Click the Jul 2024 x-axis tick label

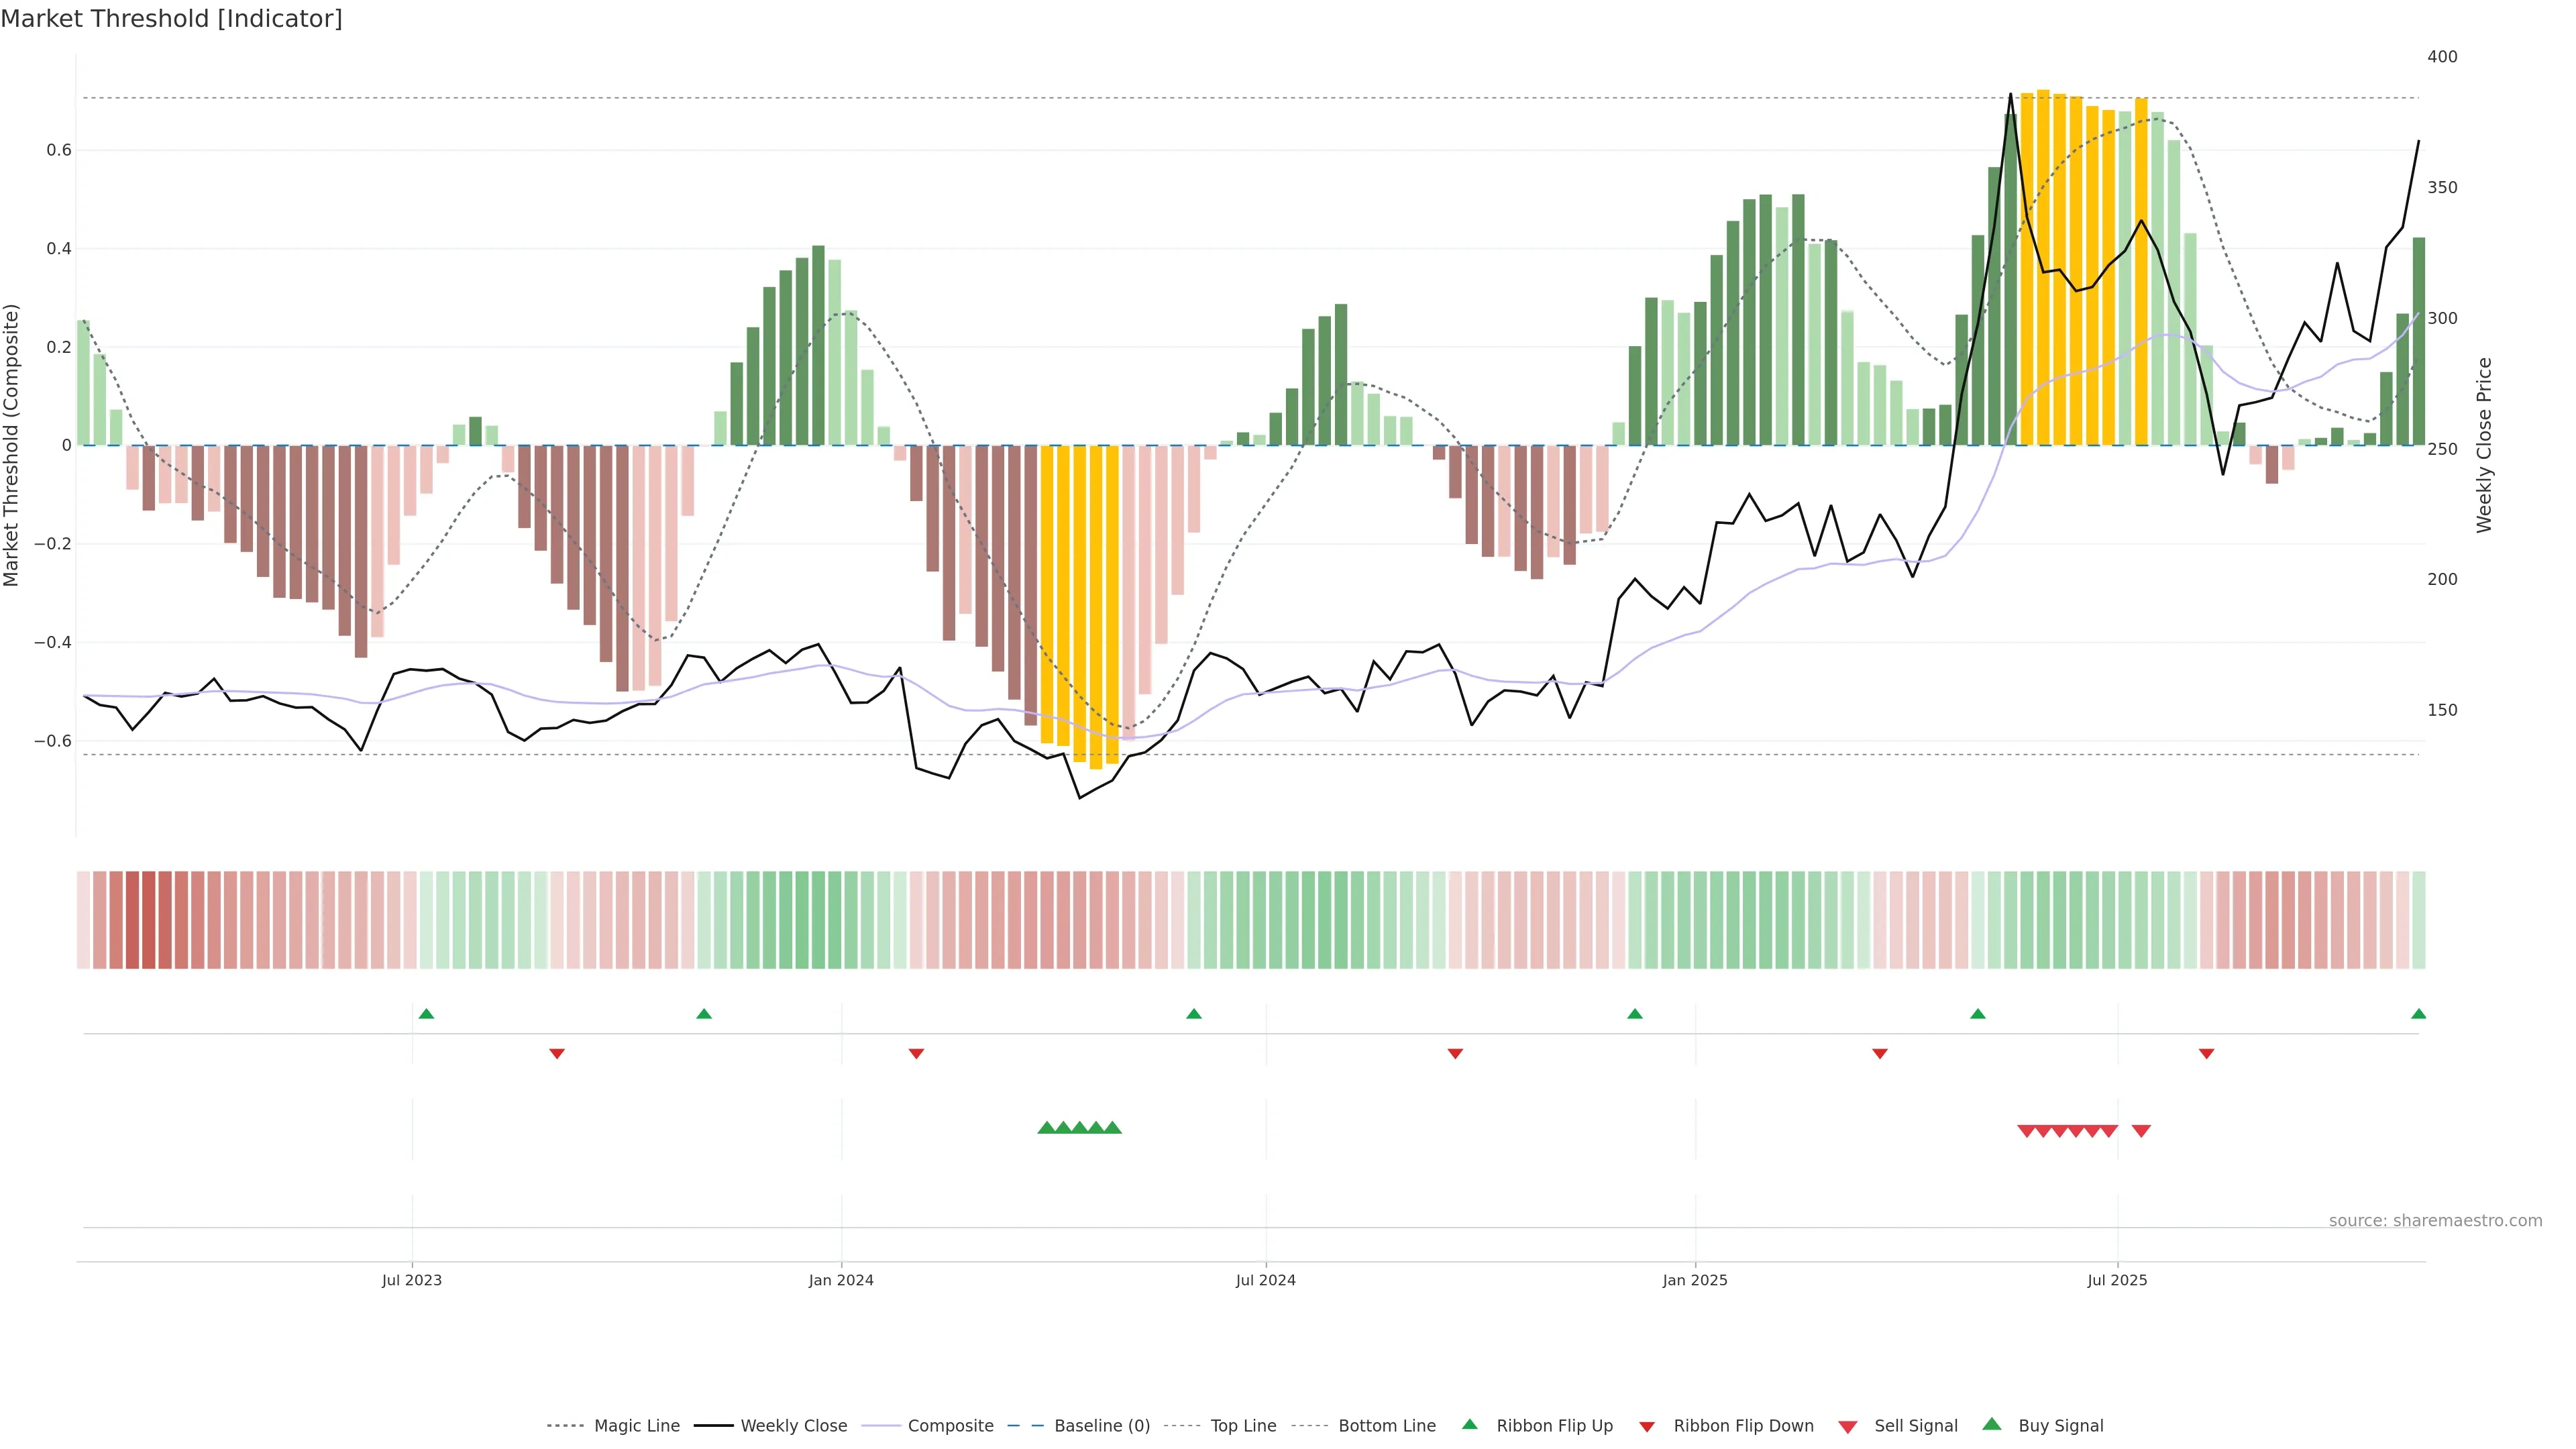coord(1265,1280)
